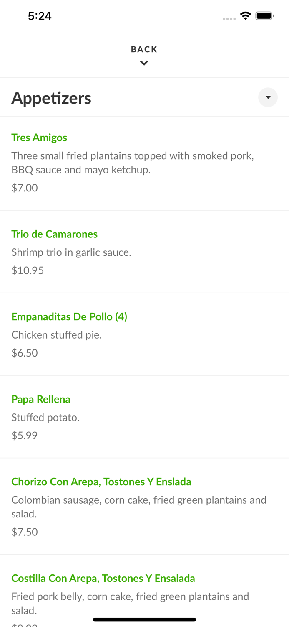Open Trio de Camarones details

coord(55,234)
